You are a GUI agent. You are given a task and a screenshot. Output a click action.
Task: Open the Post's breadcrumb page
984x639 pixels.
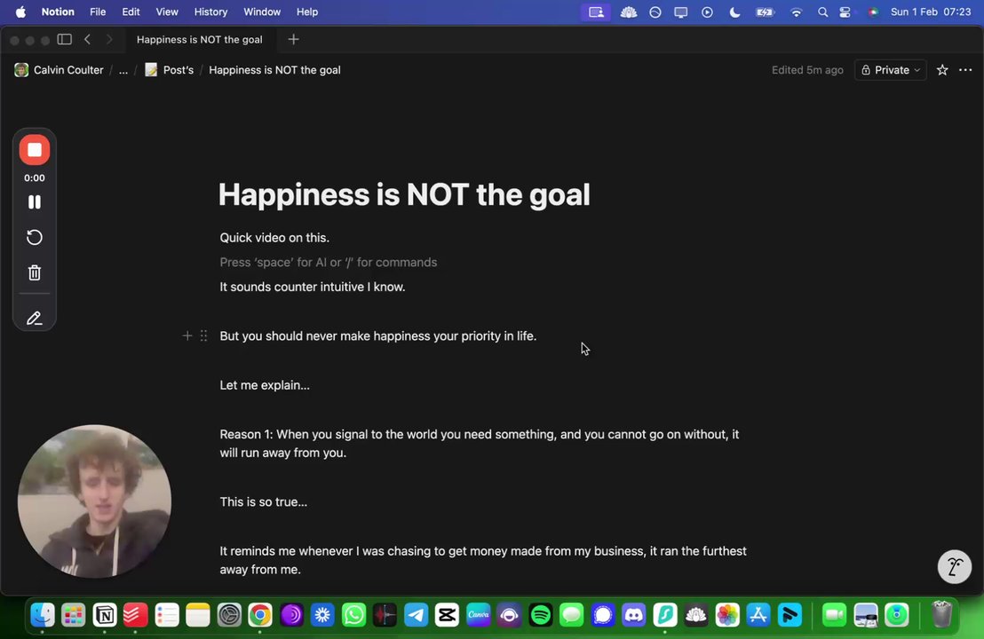(x=170, y=70)
